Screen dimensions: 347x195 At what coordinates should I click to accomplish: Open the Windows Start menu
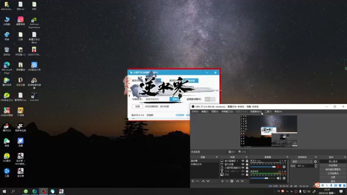click(4, 191)
